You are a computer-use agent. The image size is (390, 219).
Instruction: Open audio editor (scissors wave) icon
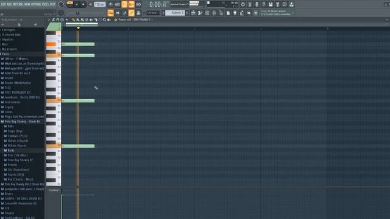250,4
